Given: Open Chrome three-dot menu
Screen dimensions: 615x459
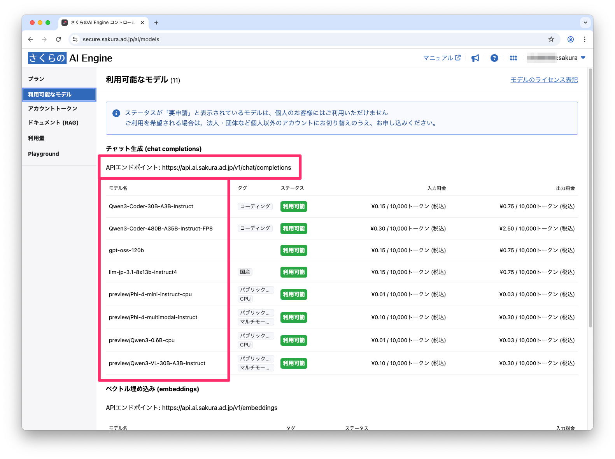Looking at the screenshot, I should [584, 39].
